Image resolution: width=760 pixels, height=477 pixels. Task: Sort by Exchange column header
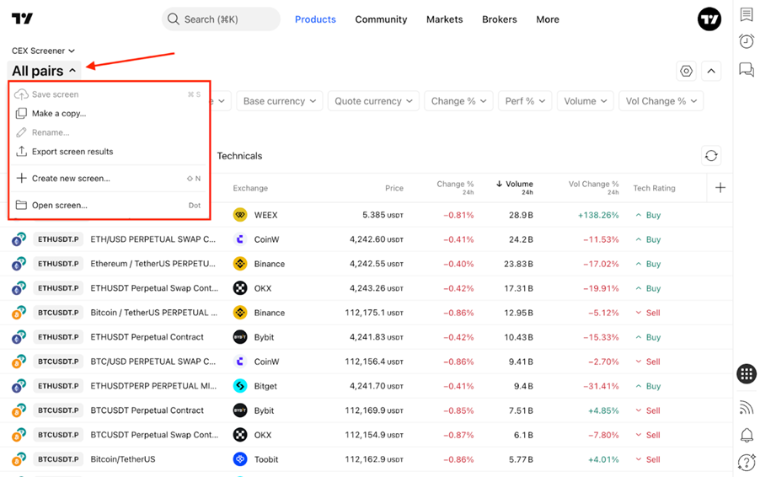pyautogui.click(x=250, y=188)
